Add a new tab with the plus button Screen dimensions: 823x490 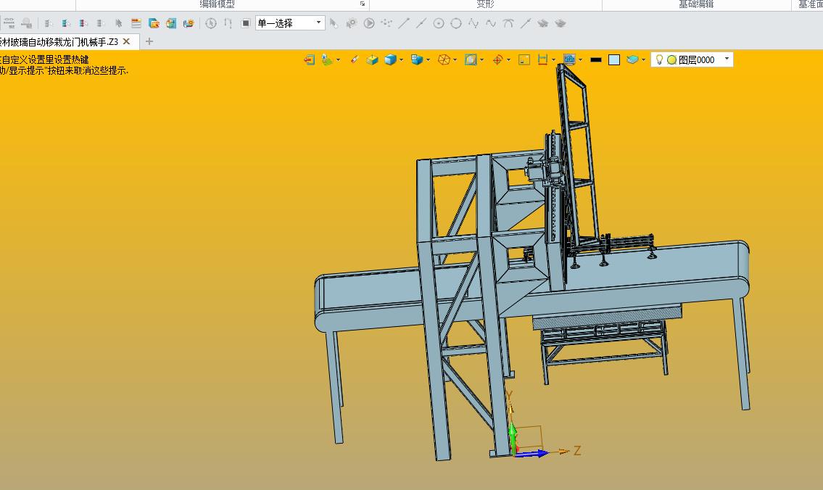(x=149, y=41)
